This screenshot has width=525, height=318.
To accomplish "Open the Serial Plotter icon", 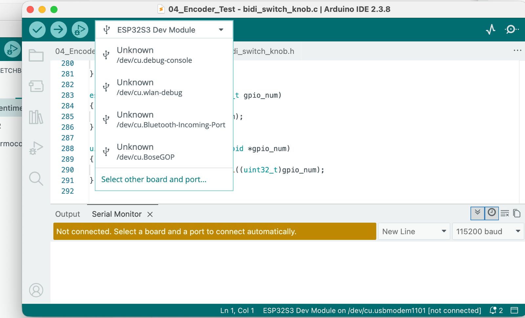I will [x=491, y=30].
